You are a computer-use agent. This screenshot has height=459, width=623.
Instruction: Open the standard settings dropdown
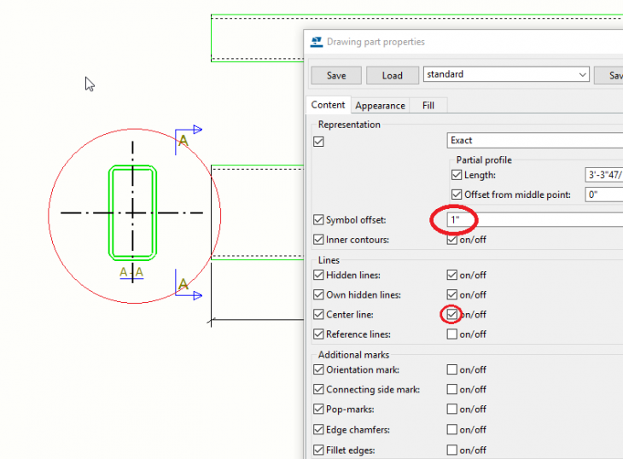point(506,74)
